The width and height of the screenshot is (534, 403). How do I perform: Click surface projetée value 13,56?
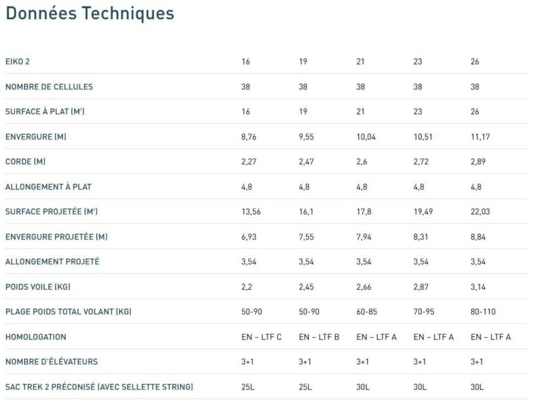251,212
